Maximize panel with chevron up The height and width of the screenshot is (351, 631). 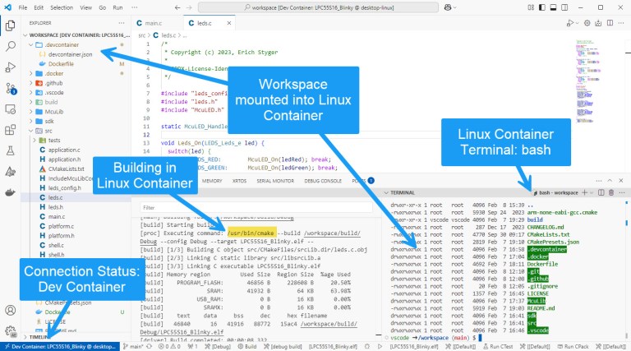(610, 181)
